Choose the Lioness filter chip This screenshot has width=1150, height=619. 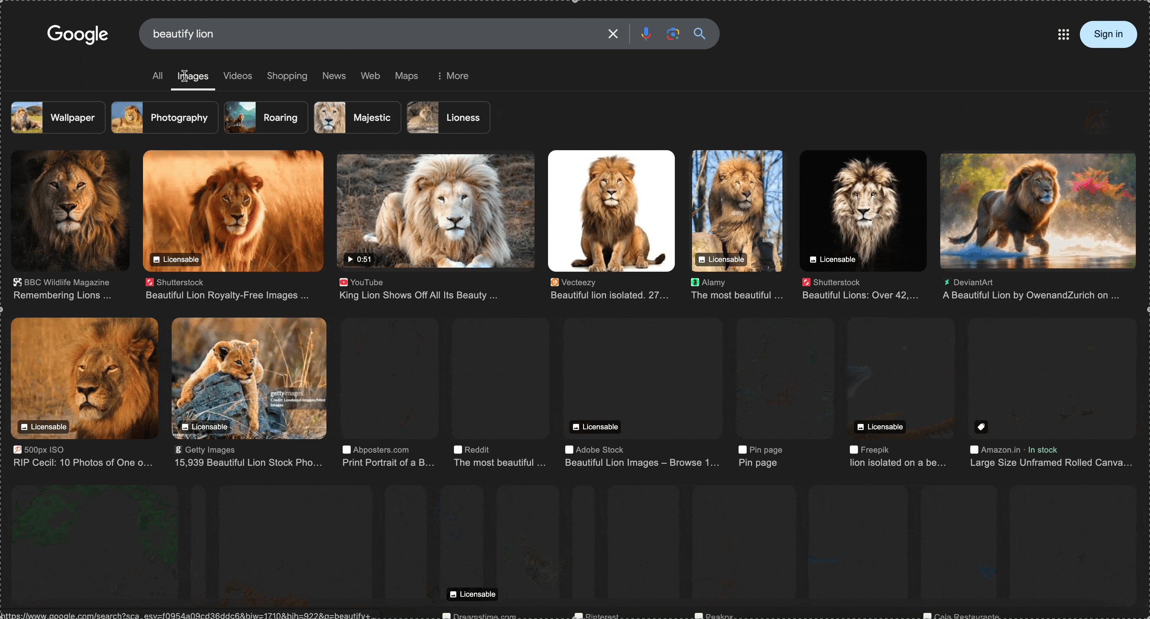point(448,117)
